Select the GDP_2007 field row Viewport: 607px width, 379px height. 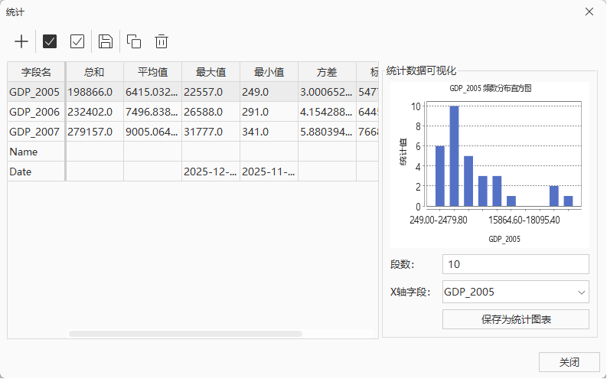34,132
